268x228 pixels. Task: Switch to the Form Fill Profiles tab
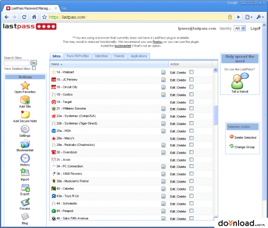78,56
